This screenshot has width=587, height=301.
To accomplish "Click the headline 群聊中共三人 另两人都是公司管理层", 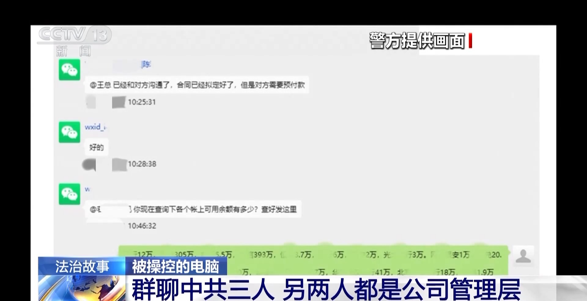I will pyautogui.click(x=326, y=289).
